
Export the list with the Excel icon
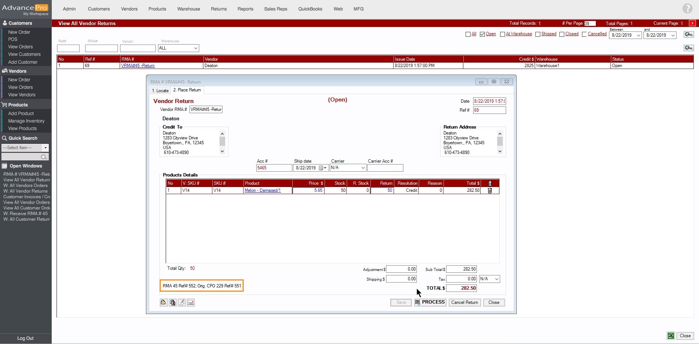(670, 336)
